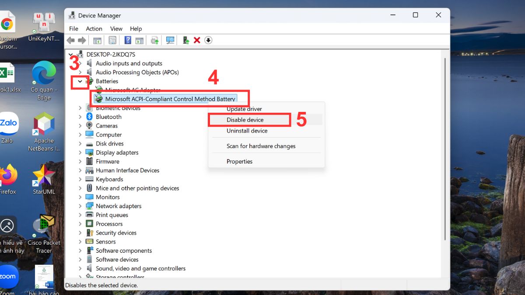This screenshot has width=525, height=295.
Task: Click the blue question-mark Help icon
Action: [x=128, y=40]
